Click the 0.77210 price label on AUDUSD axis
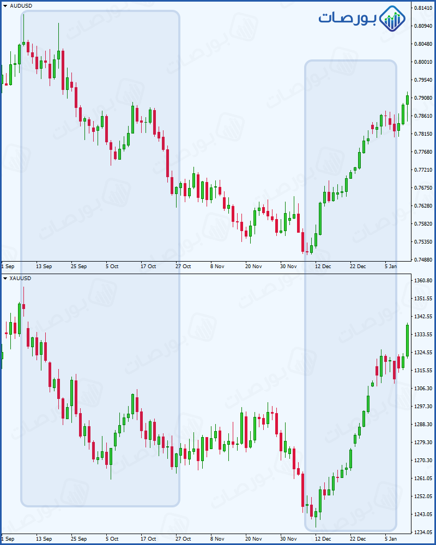The height and width of the screenshot is (545, 436). point(422,170)
